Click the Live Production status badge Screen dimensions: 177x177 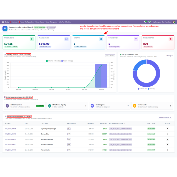(x=40, y=27)
